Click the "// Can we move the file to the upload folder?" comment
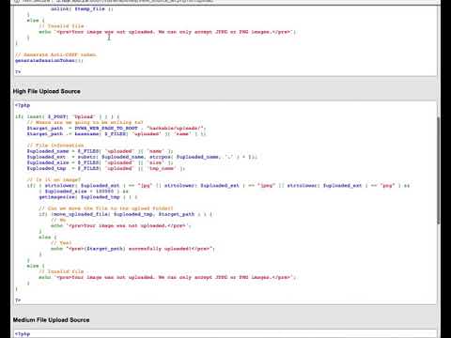Viewport: 451px width, 338px height. (x=106, y=208)
